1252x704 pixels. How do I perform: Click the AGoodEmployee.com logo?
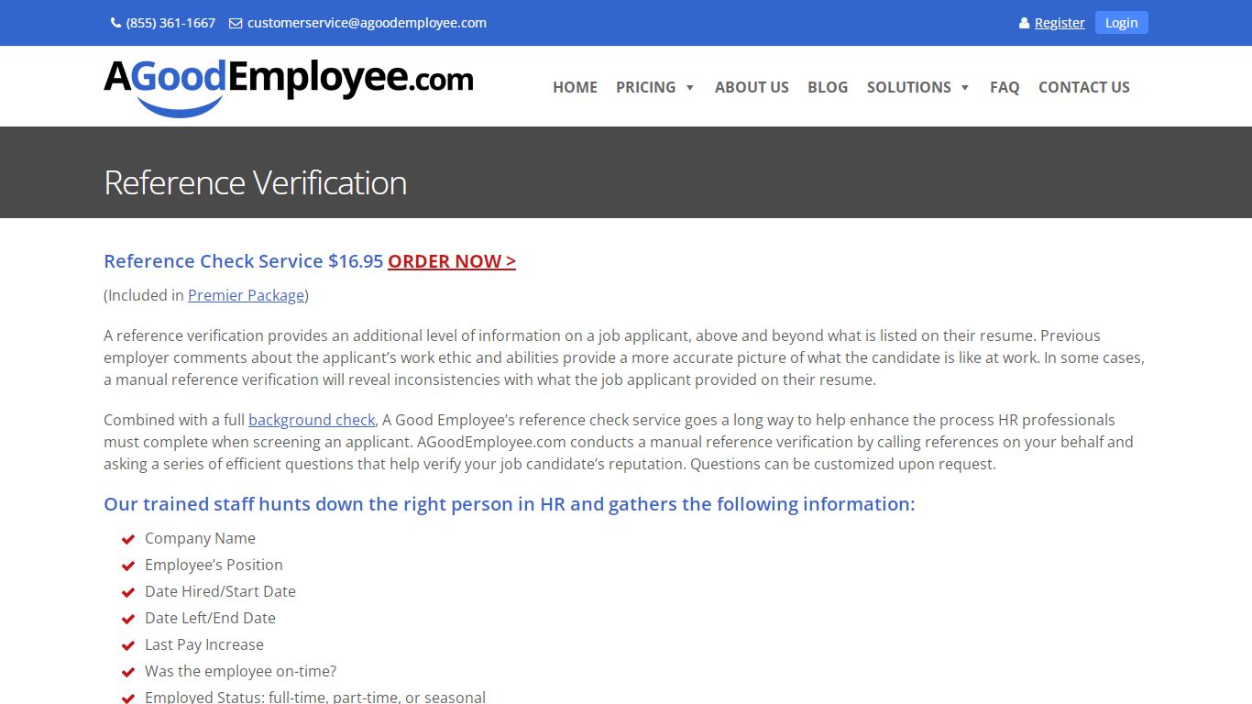tap(289, 87)
